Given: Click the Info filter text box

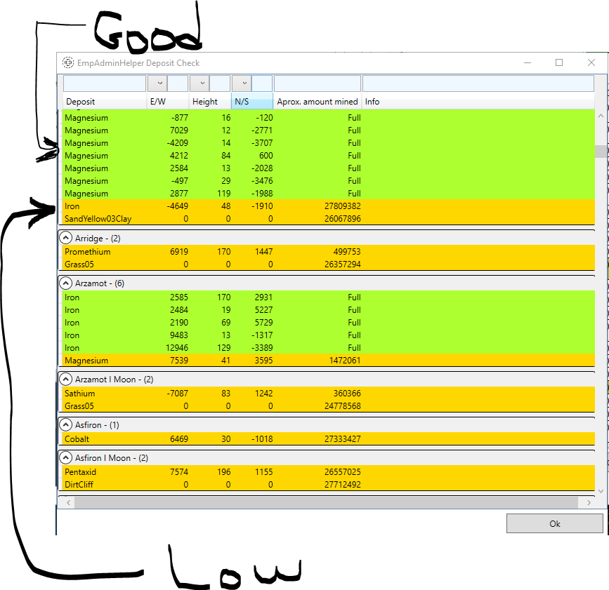Looking at the screenshot, I should click(478, 83).
